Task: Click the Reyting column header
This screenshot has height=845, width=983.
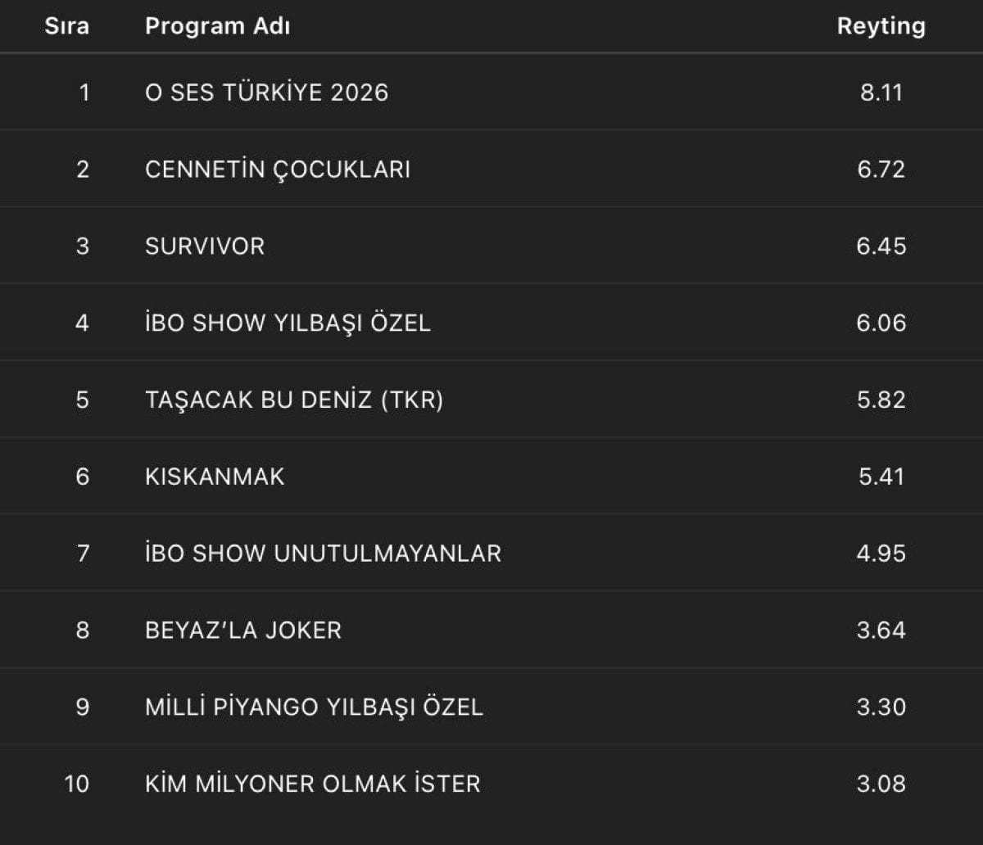Action: pyautogui.click(x=881, y=26)
